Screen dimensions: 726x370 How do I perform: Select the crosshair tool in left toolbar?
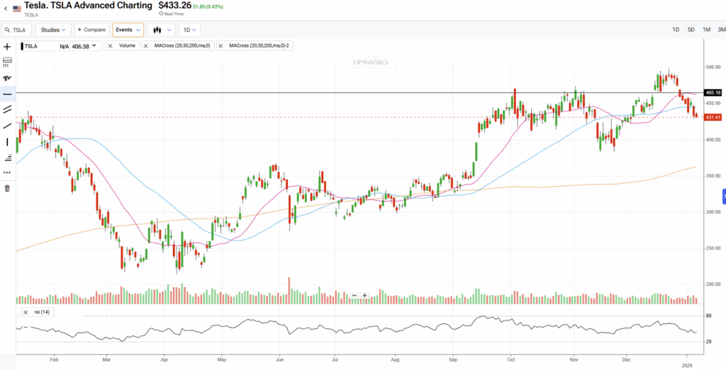[7, 46]
